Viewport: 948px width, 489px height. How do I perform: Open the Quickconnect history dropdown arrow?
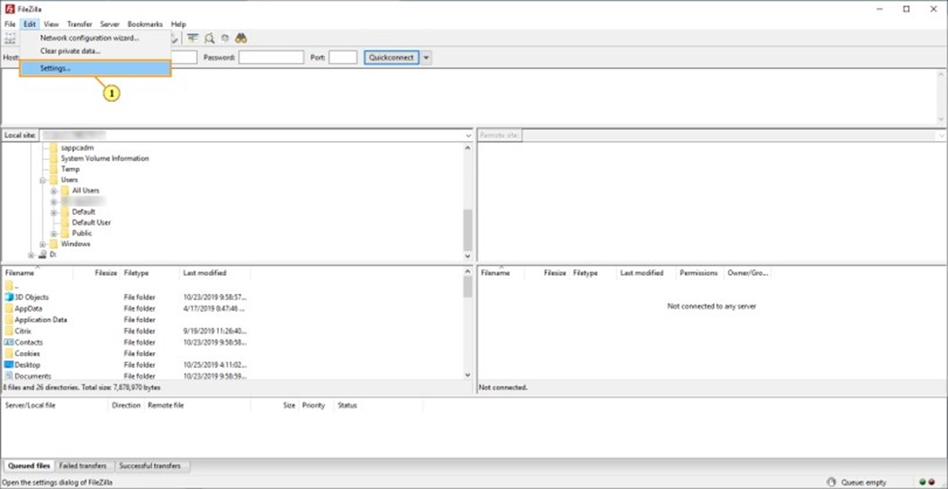(426, 58)
